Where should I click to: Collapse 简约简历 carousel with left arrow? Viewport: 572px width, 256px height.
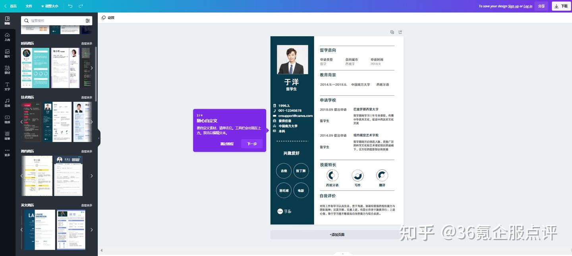click(x=22, y=175)
